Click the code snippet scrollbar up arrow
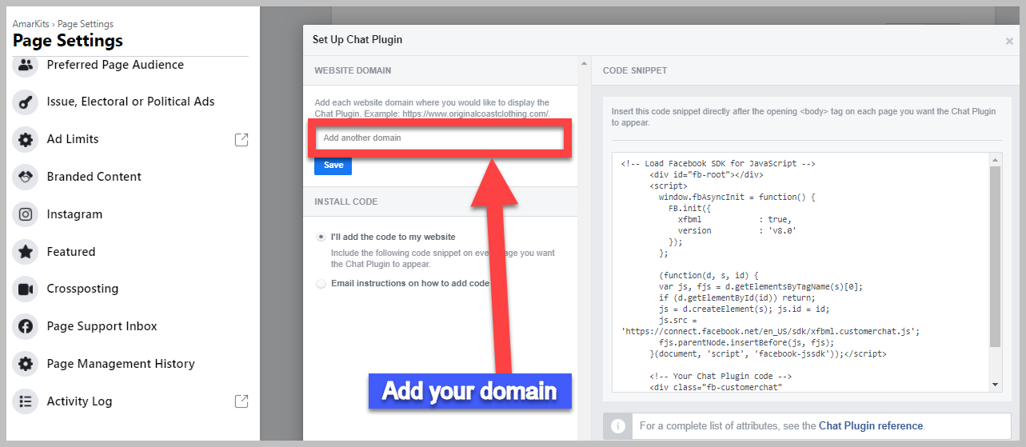 coord(996,160)
